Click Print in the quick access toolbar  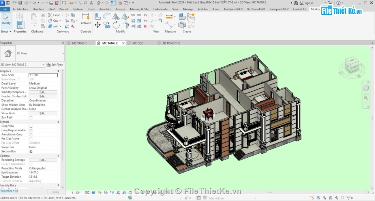coord(51,3)
